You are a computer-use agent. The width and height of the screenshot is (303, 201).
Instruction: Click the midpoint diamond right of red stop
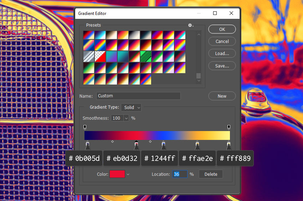[150, 141]
